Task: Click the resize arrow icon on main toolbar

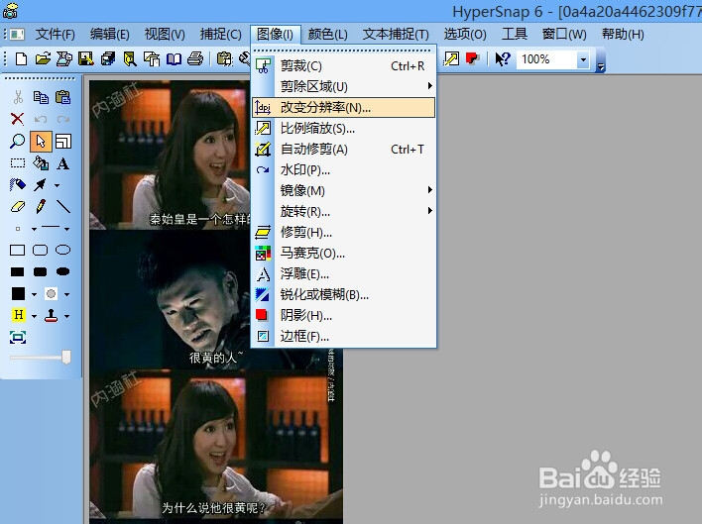Action: [x=451, y=59]
